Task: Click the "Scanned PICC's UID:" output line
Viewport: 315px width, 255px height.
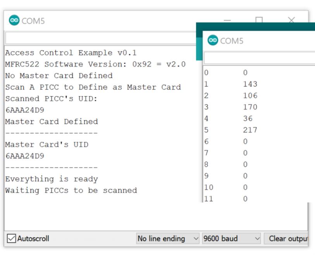Action: click(x=51, y=99)
